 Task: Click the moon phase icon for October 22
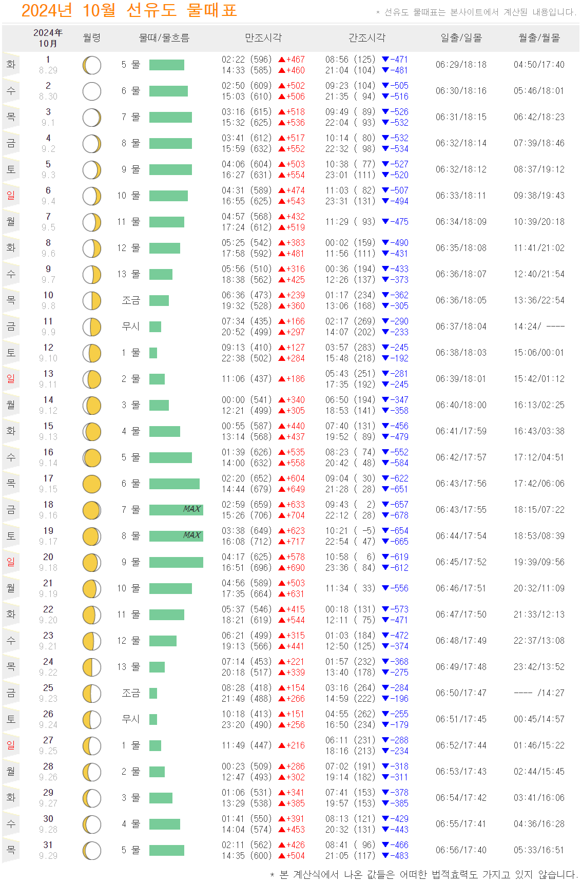pos(92,615)
